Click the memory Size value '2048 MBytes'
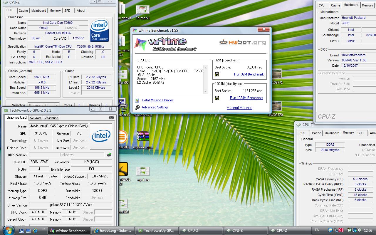This screenshot has width=376, height=235. tap(330, 150)
